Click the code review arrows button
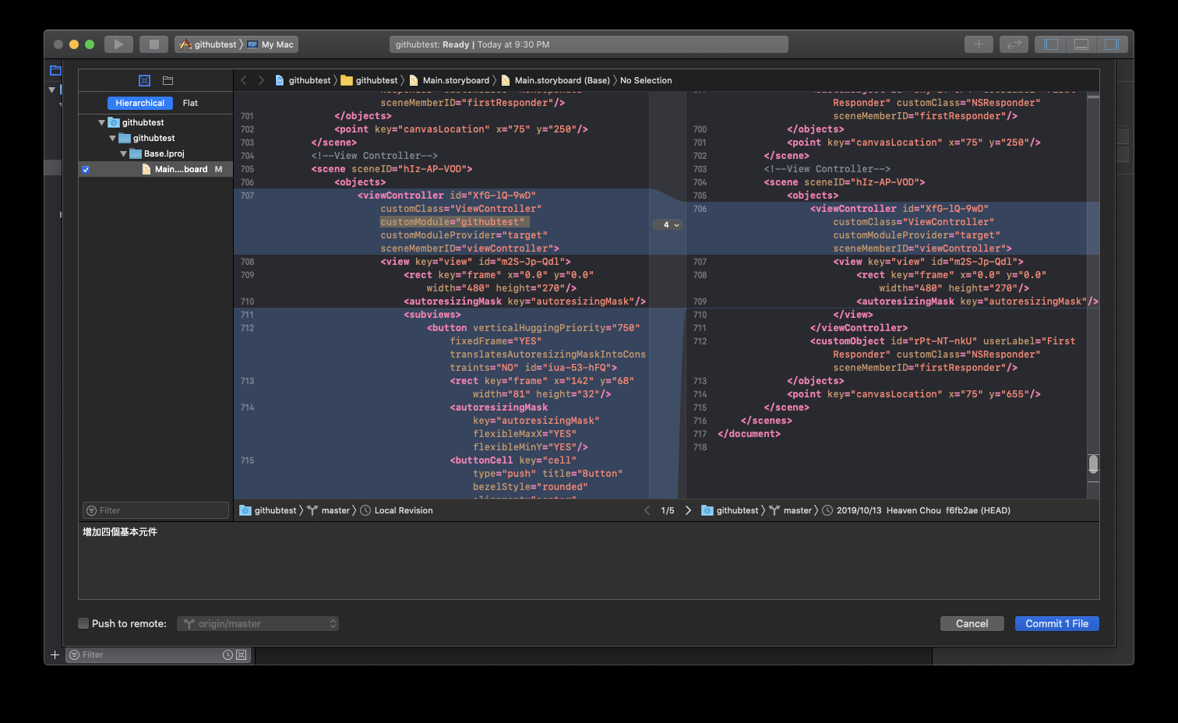 [x=1014, y=44]
